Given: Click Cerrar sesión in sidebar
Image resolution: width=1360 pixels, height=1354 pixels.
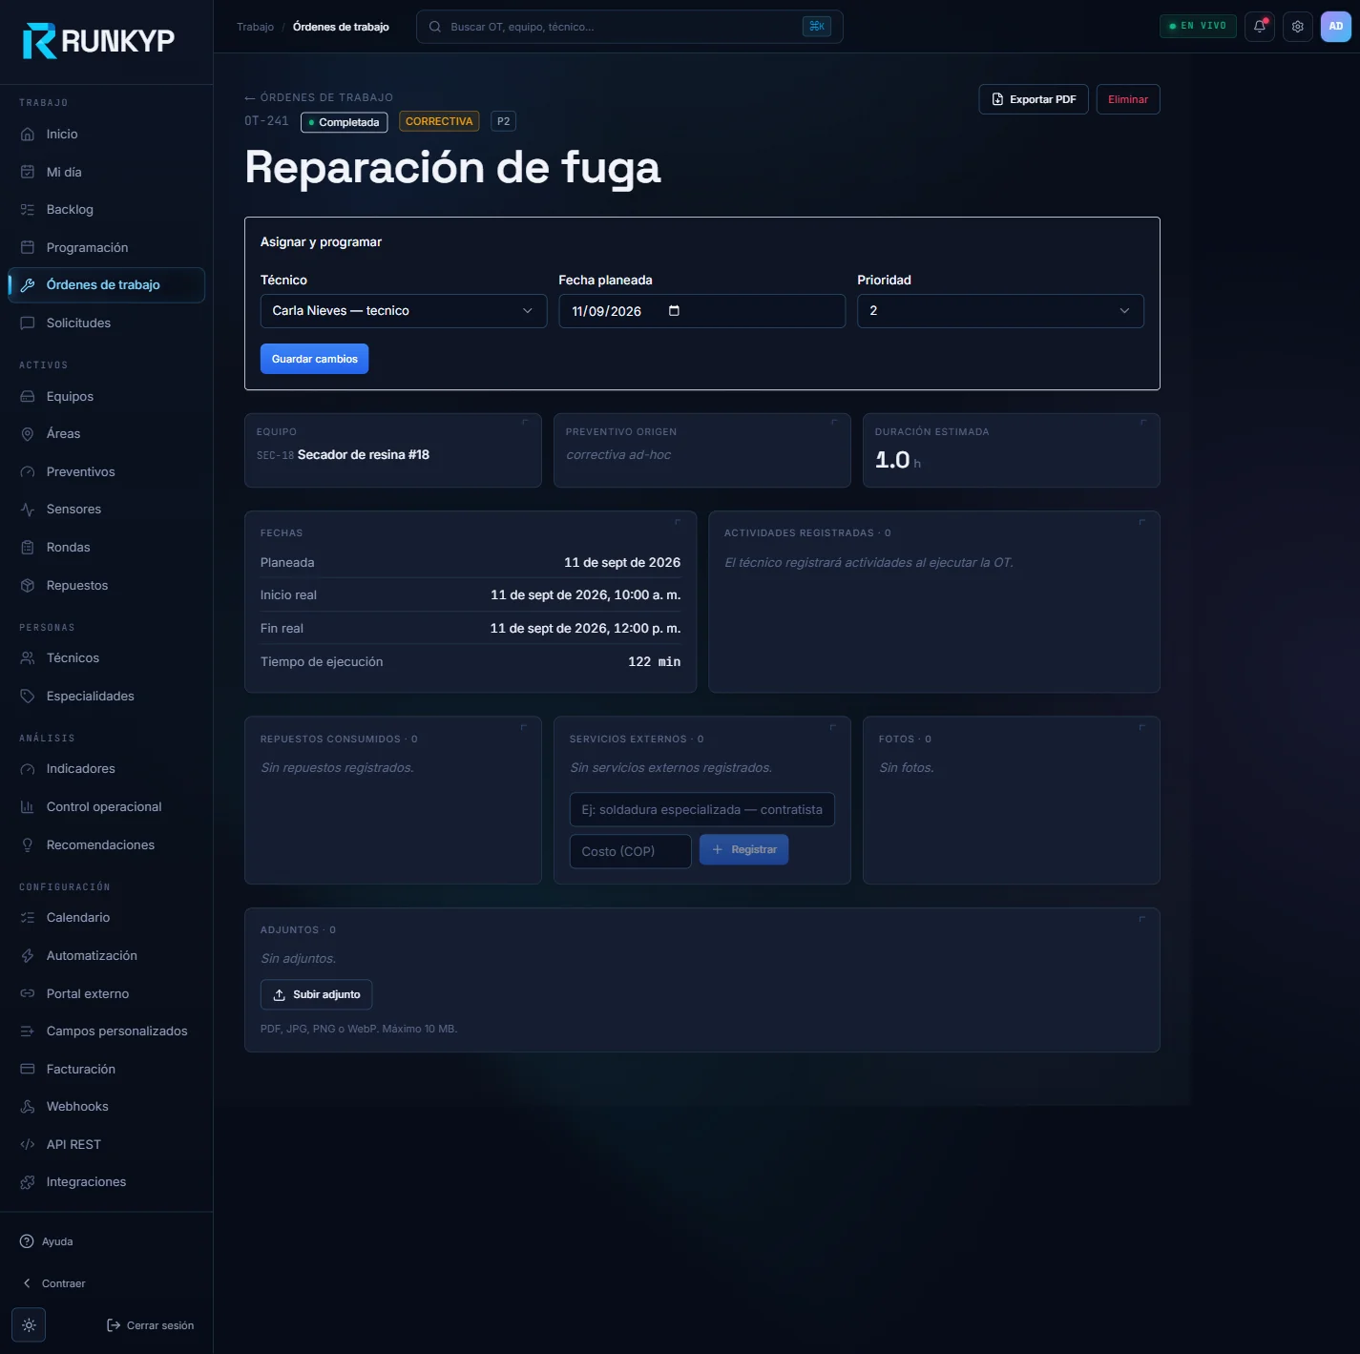Looking at the screenshot, I should (x=150, y=1325).
